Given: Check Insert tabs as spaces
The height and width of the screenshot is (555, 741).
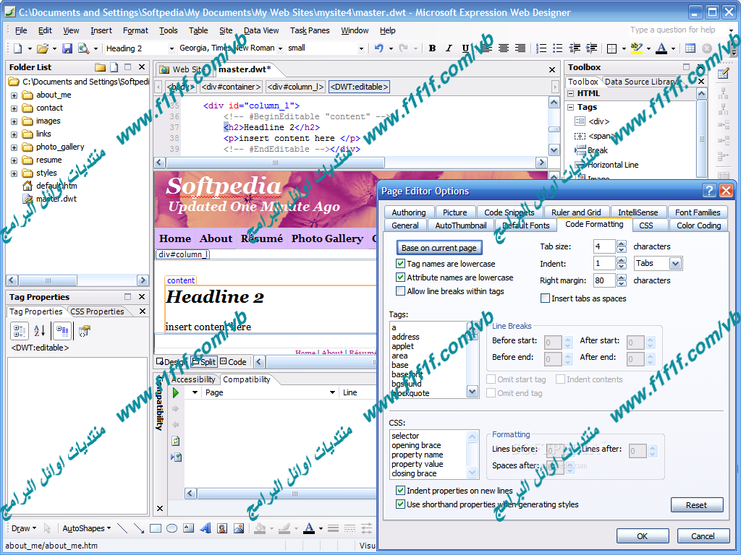Looking at the screenshot, I should [546, 298].
